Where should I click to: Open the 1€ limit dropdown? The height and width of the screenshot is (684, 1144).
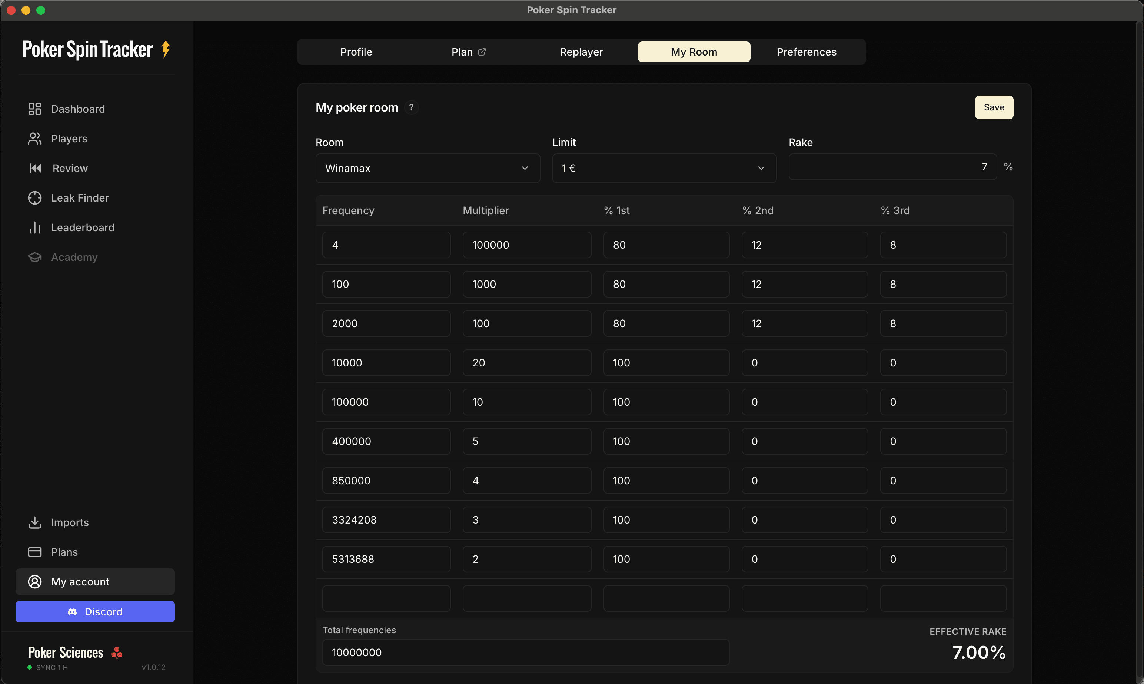(x=664, y=168)
